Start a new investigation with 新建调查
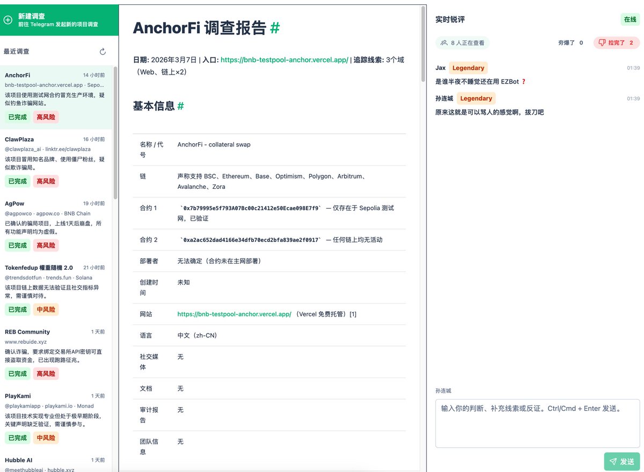The height and width of the screenshot is (472, 644). pos(59,20)
